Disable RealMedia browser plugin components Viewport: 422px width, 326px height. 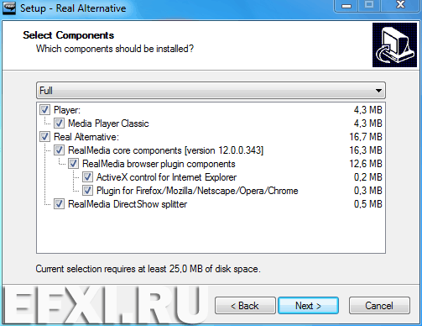[x=73, y=164]
